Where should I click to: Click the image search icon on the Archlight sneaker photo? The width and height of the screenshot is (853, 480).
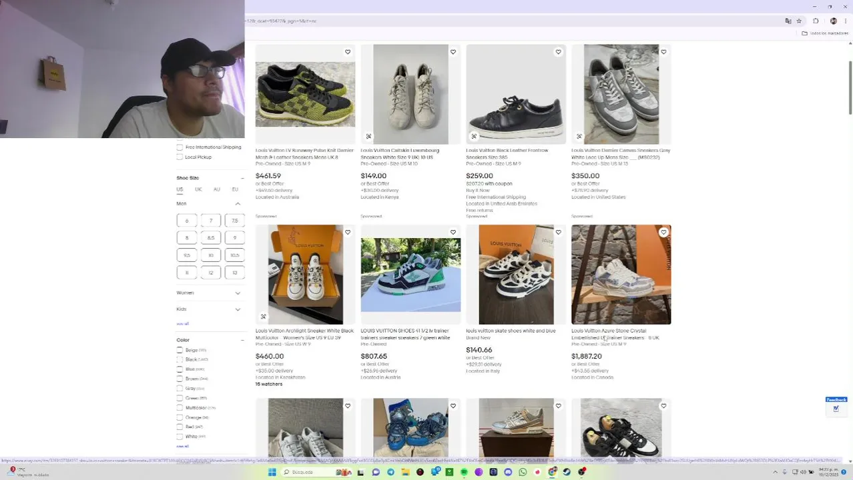tap(263, 317)
